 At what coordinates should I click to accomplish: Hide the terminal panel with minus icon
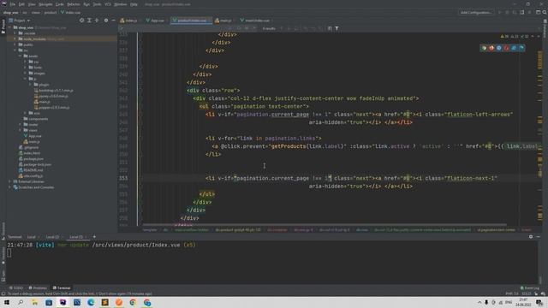[539, 237]
